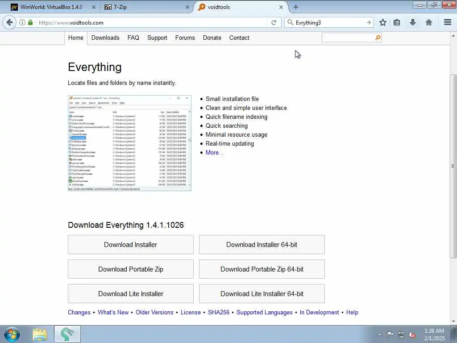
Task: Click the Everything app screenshot thumbnail
Action: coord(130,143)
